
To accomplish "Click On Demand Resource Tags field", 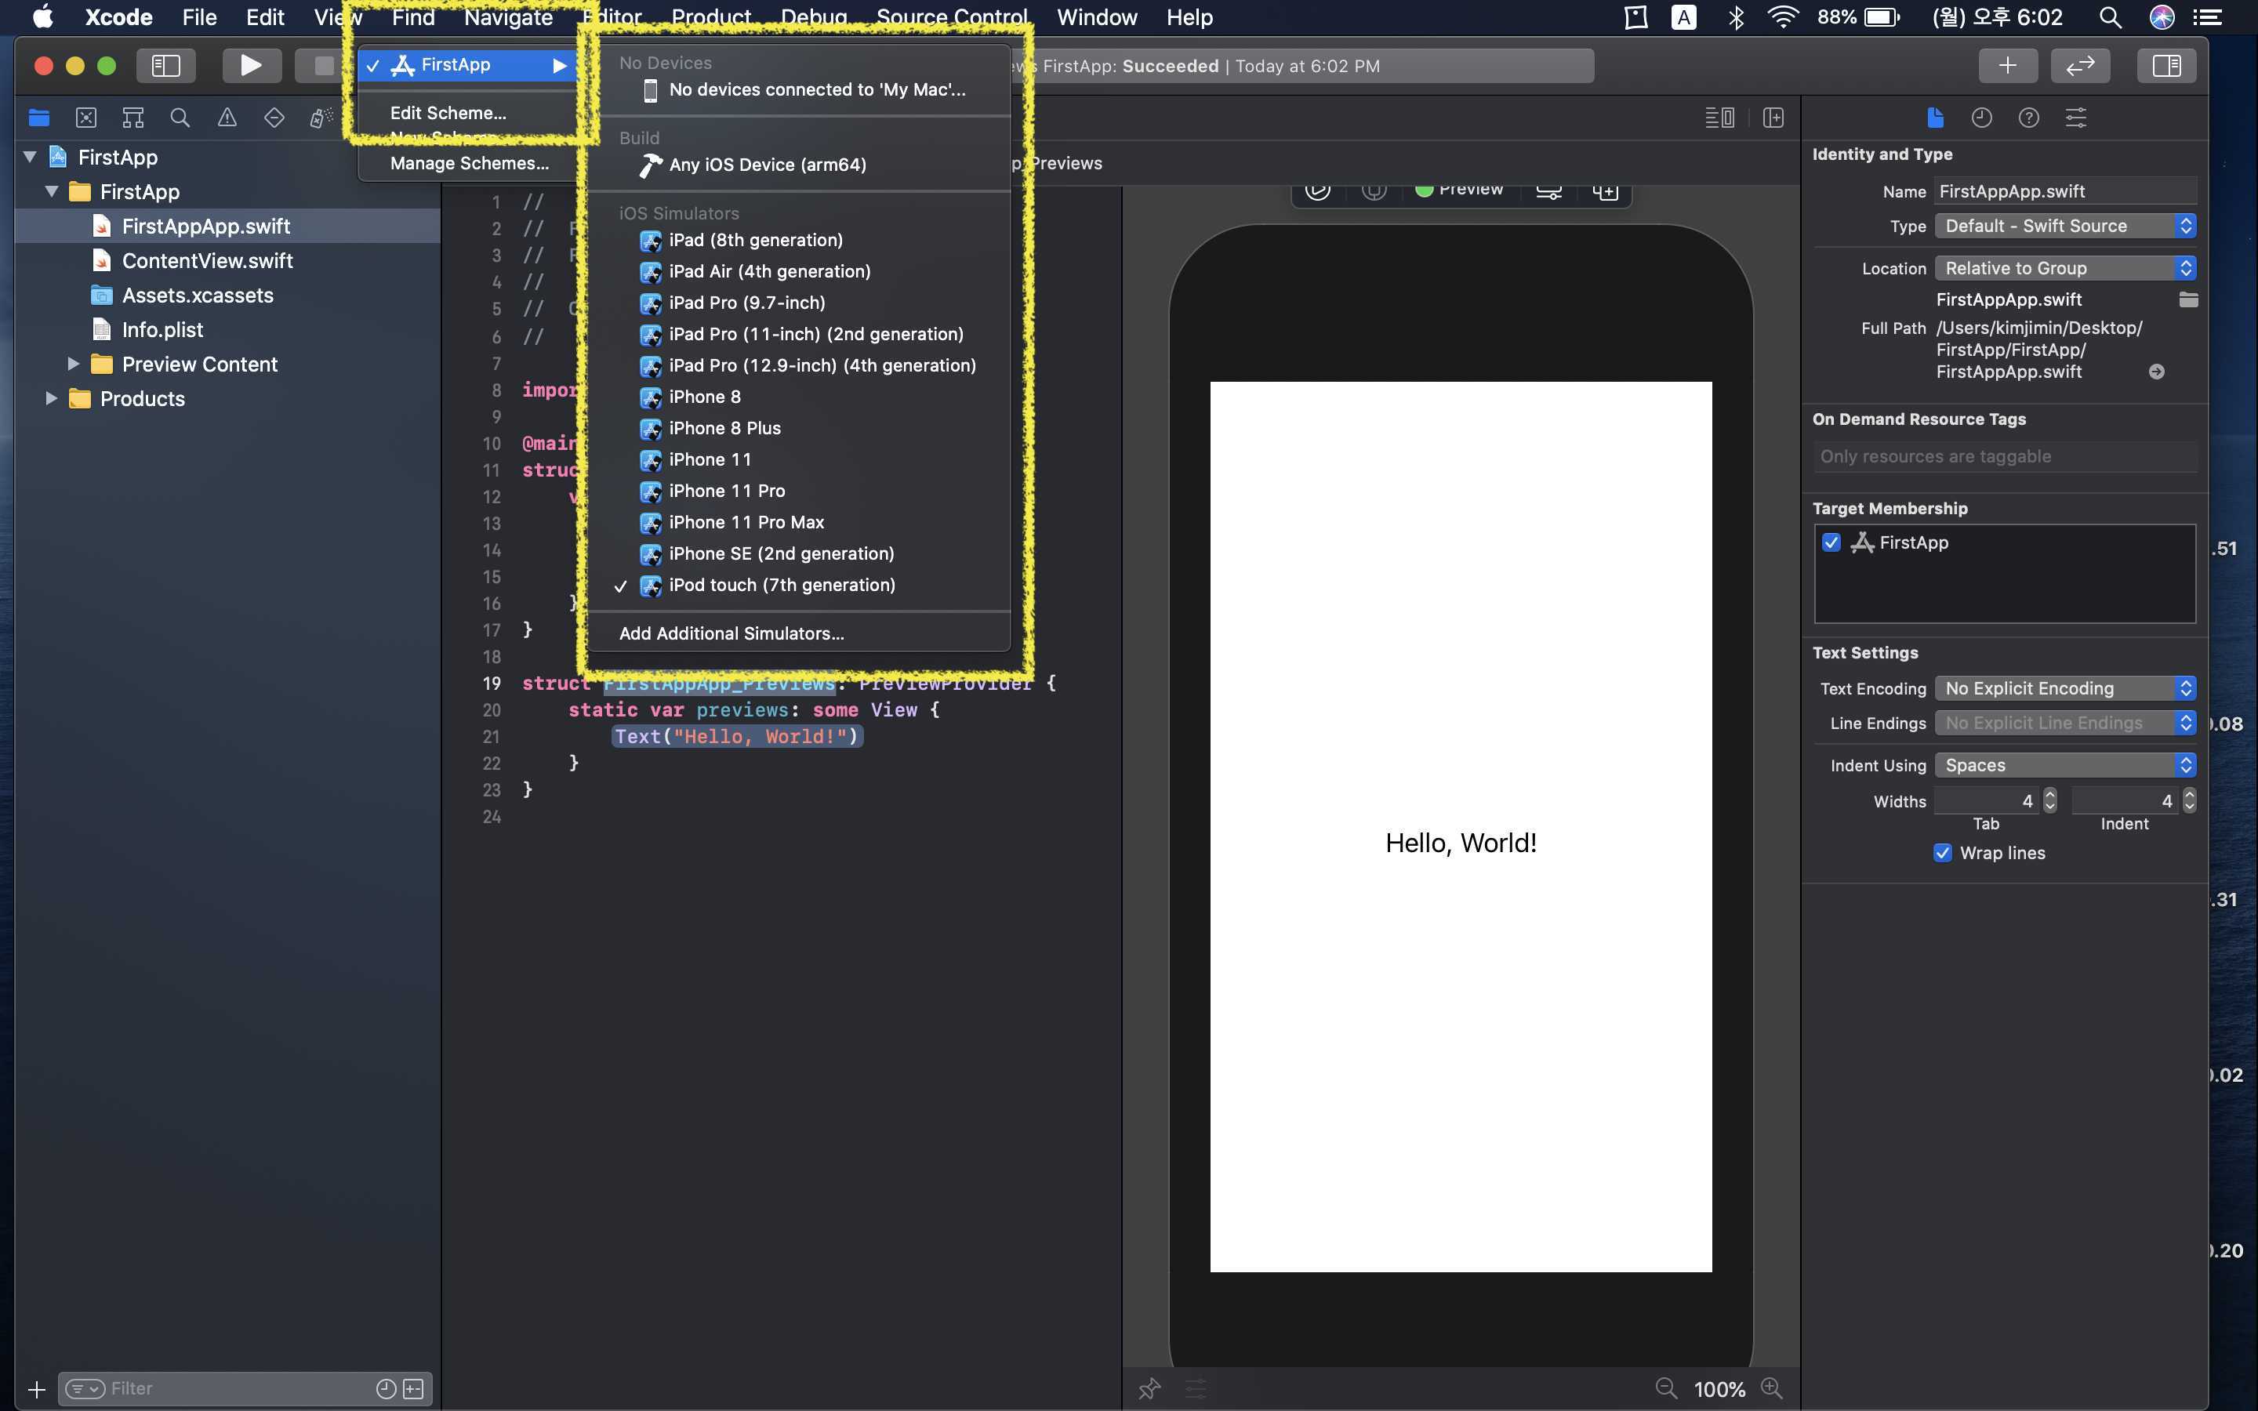I will [x=2004, y=456].
